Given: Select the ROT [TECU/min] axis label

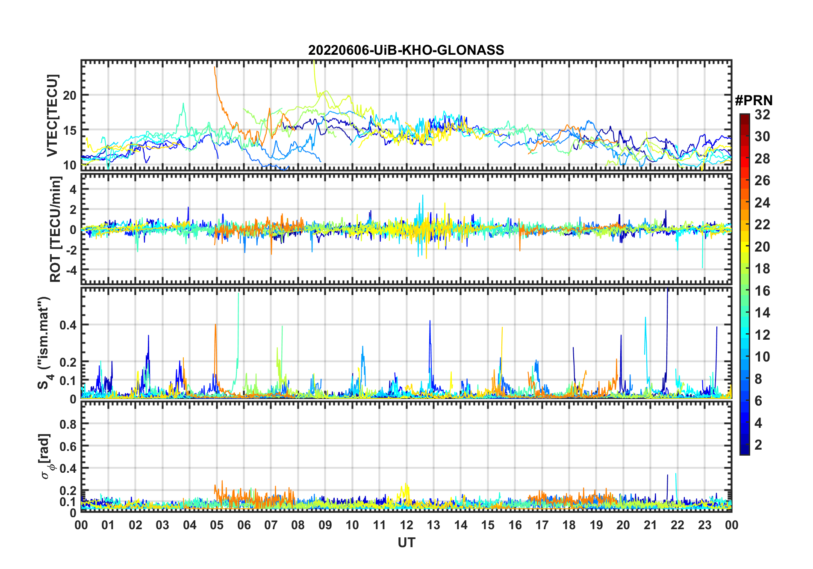Looking at the screenshot, I should 56,229.
